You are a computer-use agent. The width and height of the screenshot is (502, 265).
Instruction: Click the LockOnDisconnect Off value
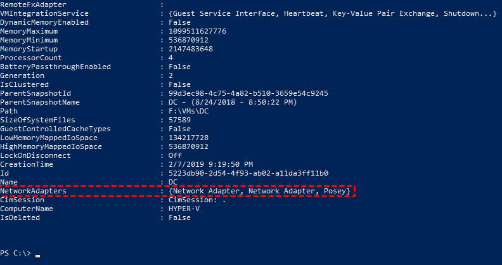pos(175,155)
